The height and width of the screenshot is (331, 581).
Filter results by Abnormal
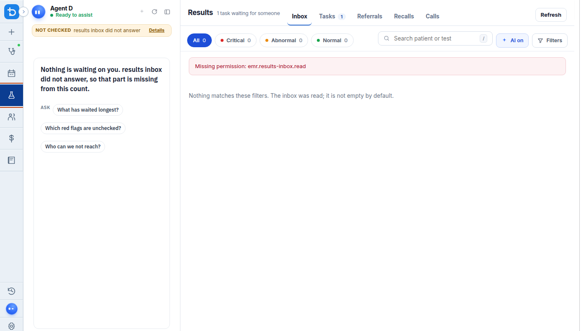[284, 41]
